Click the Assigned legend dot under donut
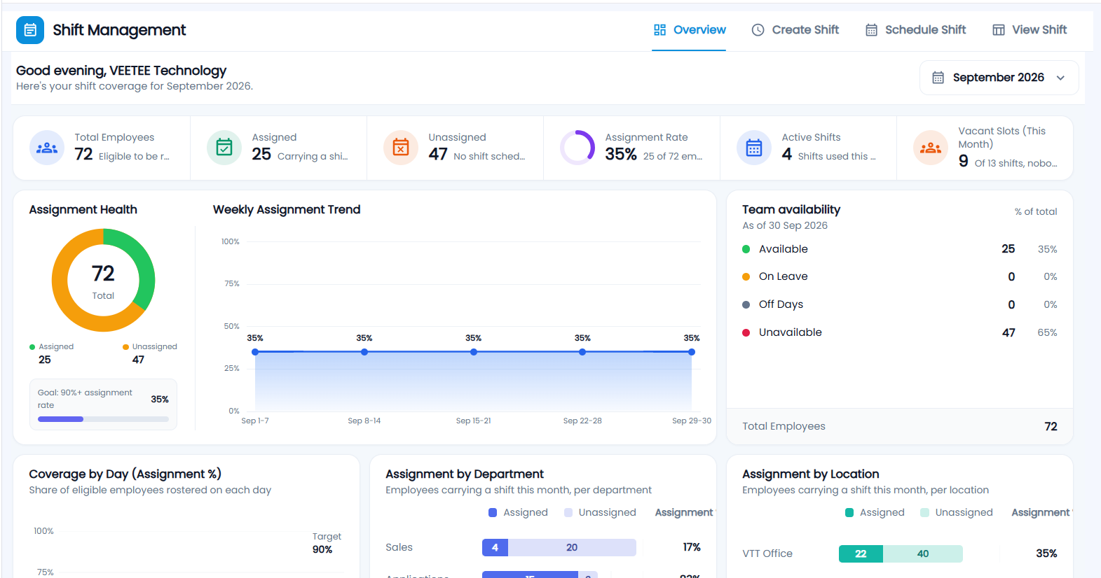The image size is (1101, 578). point(32,347)
